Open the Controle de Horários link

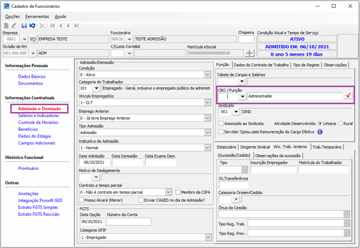point(38,122)
